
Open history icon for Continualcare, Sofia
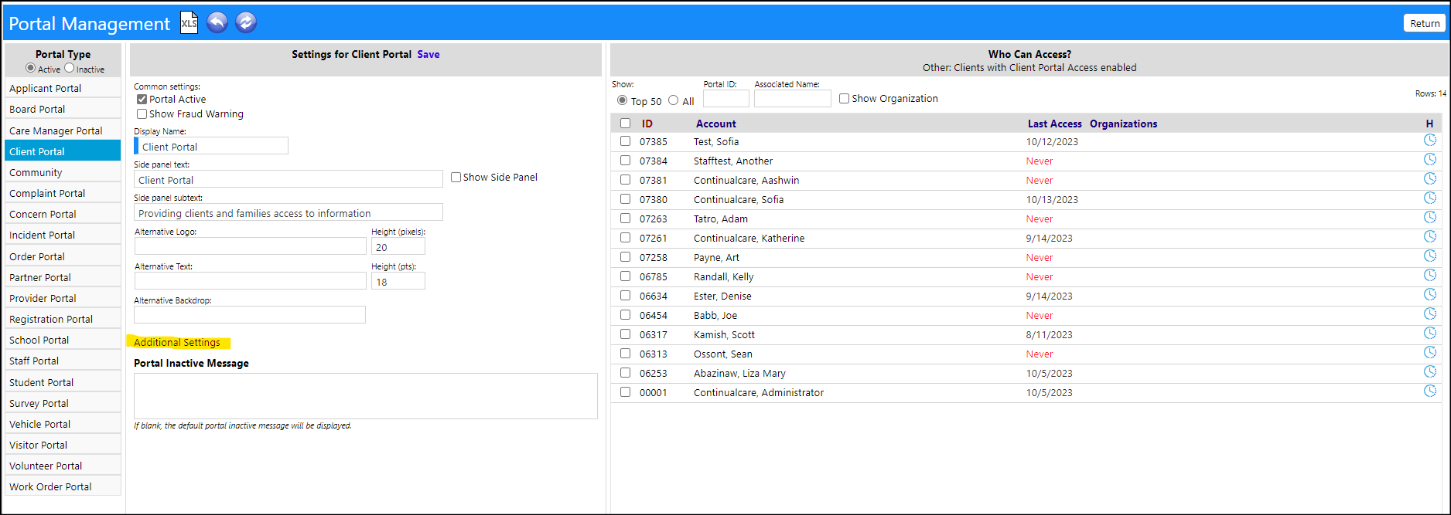coord(1430,198)
